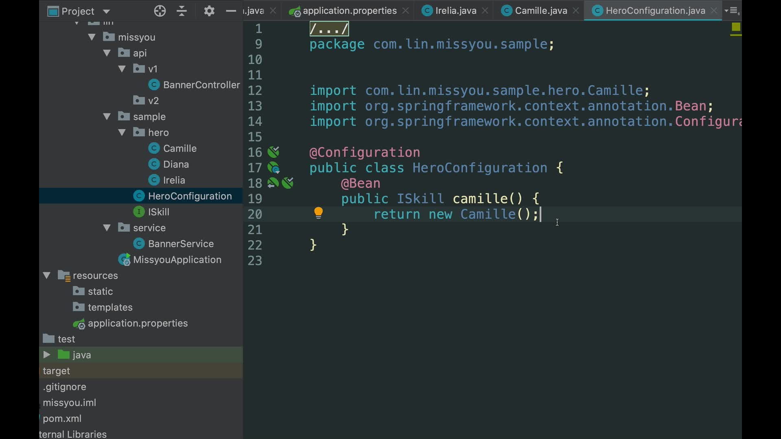Collapse the v1 folder

122,69
